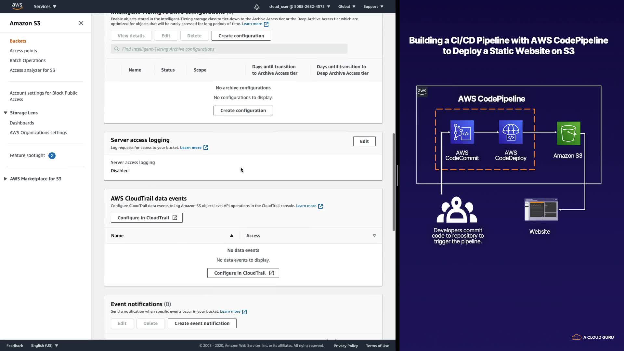Open the Global region dropdown
Screen dimensions: 624x351
(x=346, y=6)
